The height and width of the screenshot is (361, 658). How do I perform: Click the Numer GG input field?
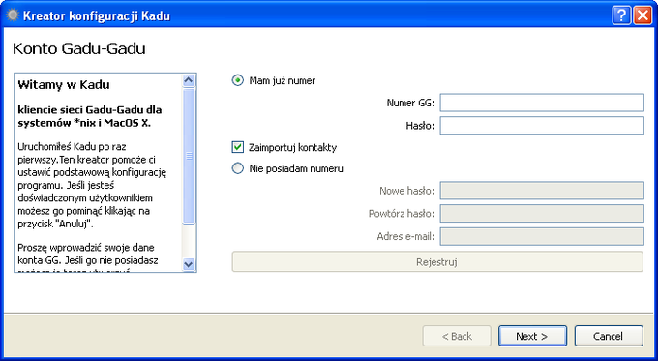tap(542, 103)
